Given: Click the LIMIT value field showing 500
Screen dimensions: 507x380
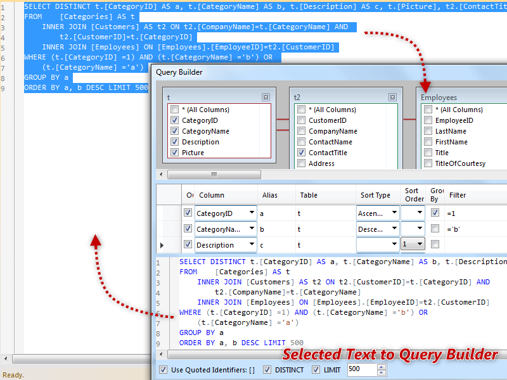Looking at the screenshot, I should click(x=362, y=369).
